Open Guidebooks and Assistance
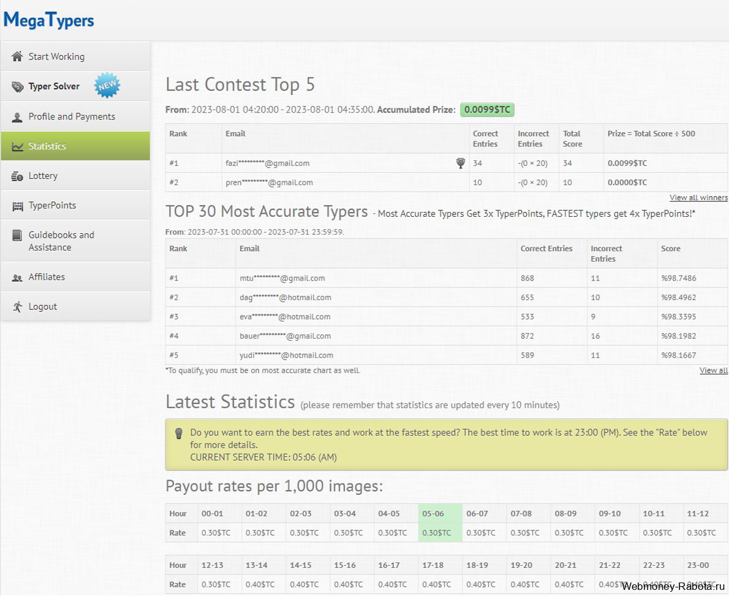This screenshot has width=729, height=596. coord(75,241)
